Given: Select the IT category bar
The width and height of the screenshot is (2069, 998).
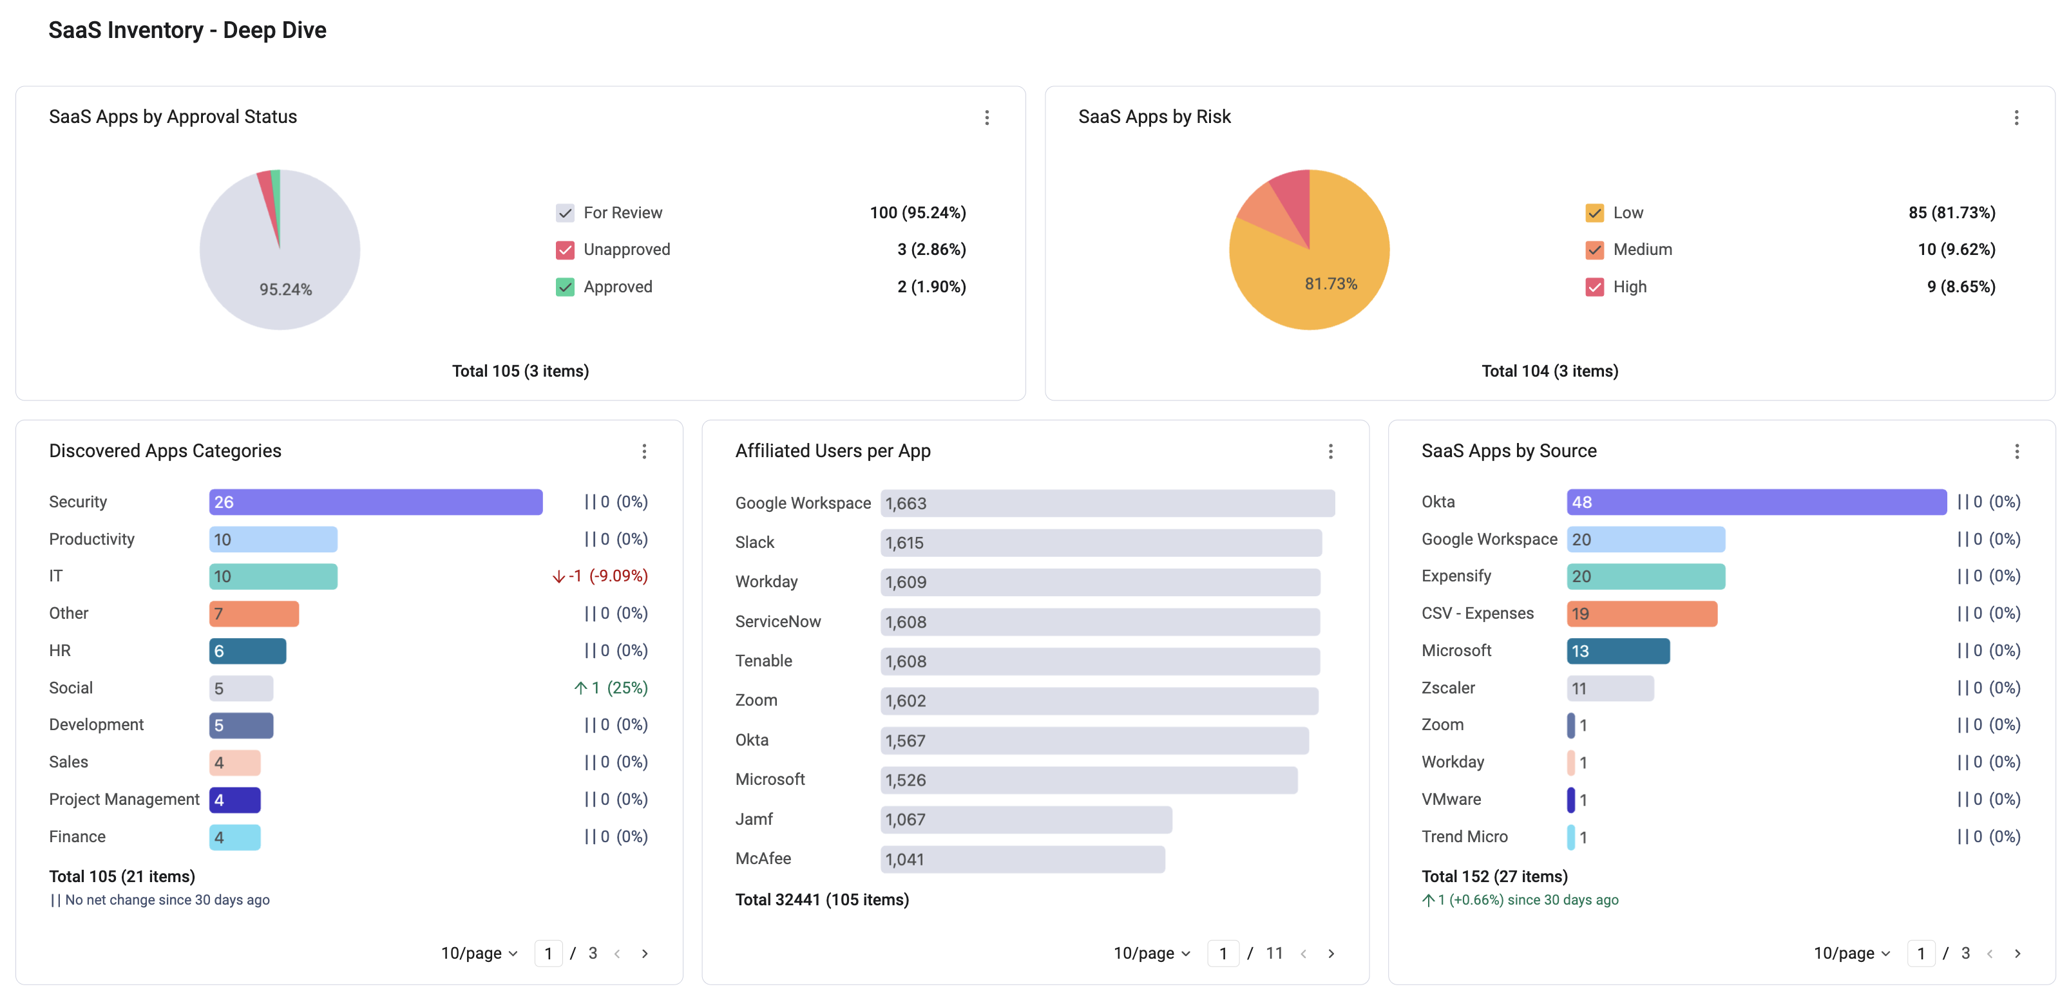Looking at the screenshot, I should point(273,576).
